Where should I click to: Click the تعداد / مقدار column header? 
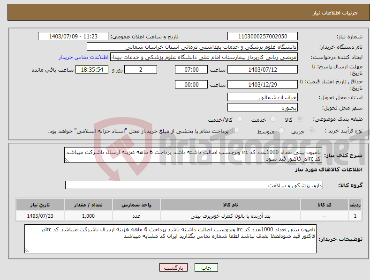(x=88, y=205)
